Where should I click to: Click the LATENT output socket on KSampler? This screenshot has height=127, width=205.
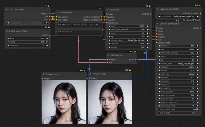151,14
